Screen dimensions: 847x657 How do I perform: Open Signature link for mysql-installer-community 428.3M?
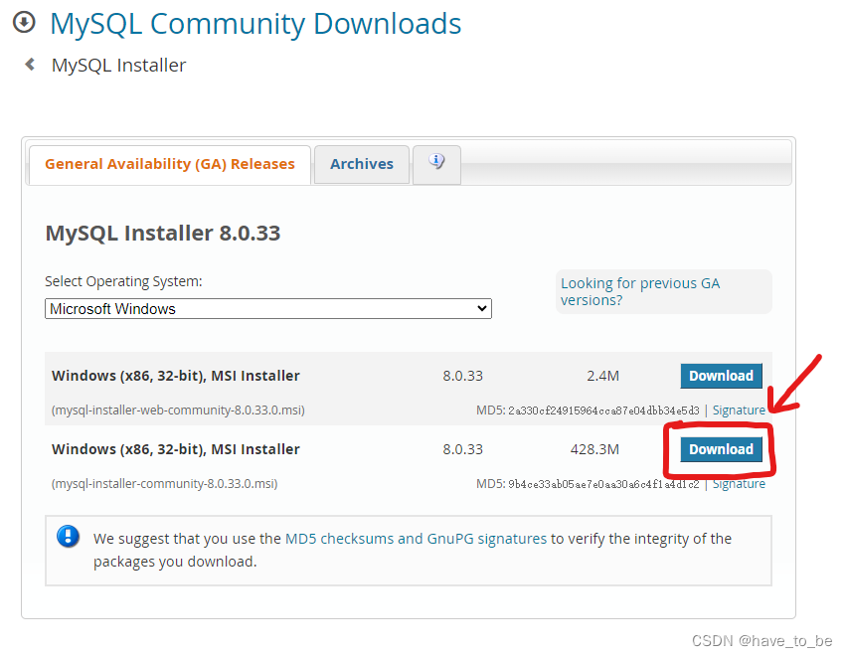tap(739, 484)
